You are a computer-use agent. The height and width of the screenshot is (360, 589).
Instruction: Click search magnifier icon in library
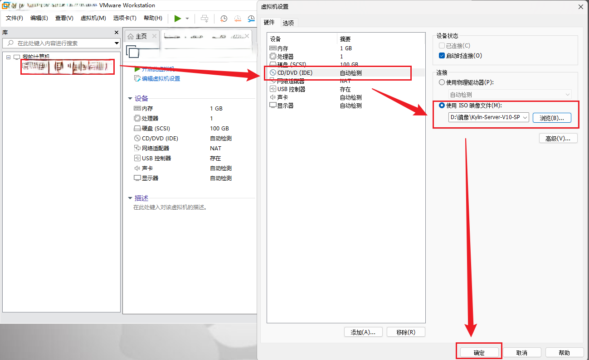coord(11,43)
